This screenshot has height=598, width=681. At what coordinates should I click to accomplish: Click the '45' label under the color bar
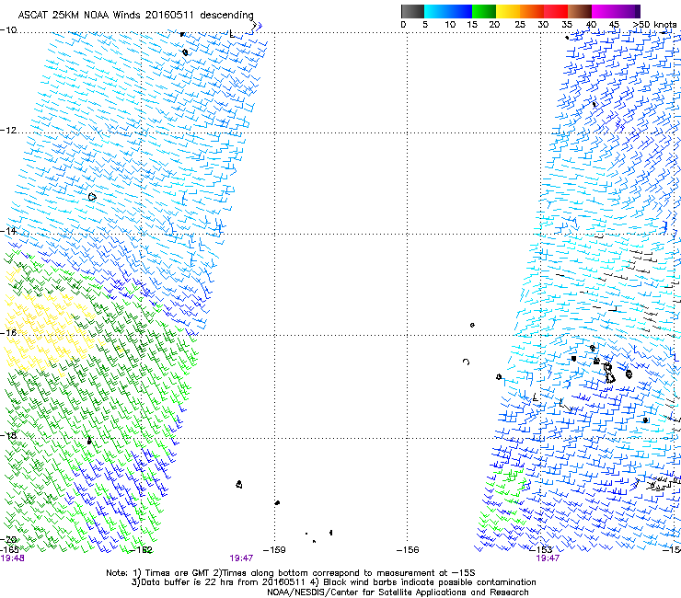pos(614,25)
